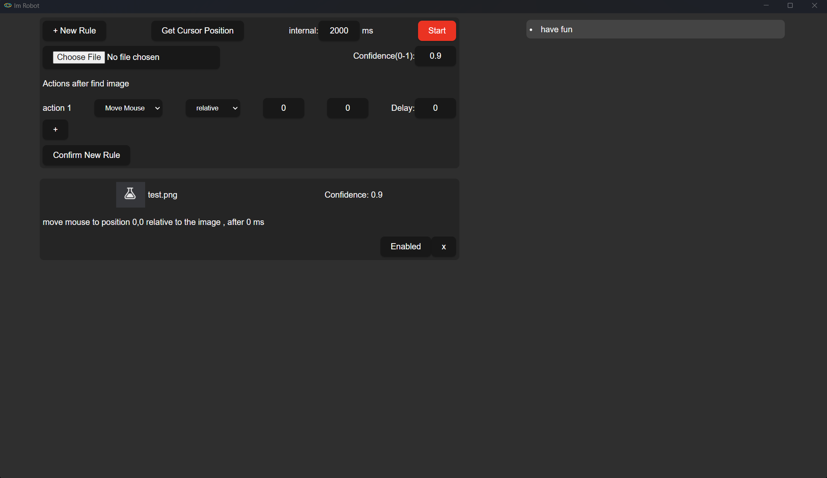Click the 'Confidence: 0.9' rule text
The image size is (827, 478).
click(354, 195)
